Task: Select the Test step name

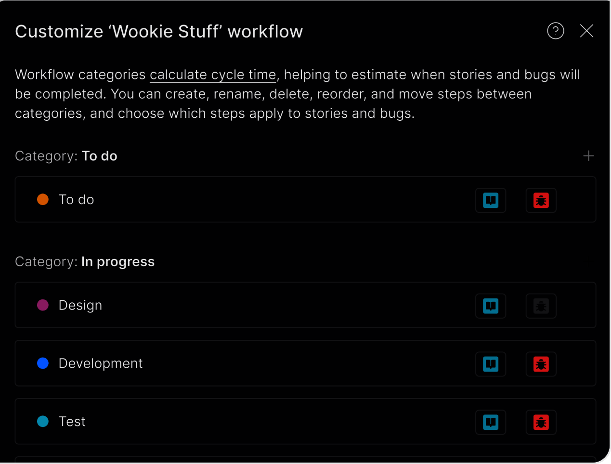Action: [72, 422]
